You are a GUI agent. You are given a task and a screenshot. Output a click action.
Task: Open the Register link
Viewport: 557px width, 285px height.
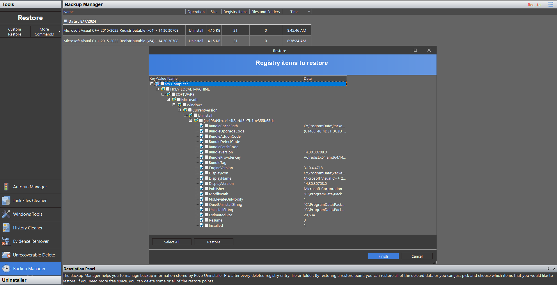click(x=535, y=5)
